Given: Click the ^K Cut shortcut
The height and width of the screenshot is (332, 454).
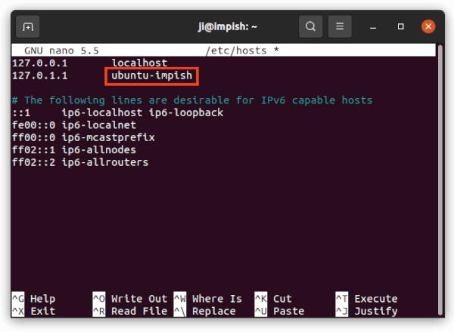Looking at the screenshot, I should point(273,299).
